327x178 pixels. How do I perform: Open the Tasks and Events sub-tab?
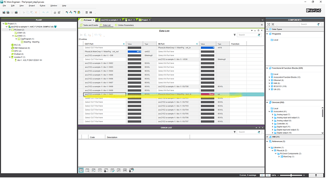point(89,25)
